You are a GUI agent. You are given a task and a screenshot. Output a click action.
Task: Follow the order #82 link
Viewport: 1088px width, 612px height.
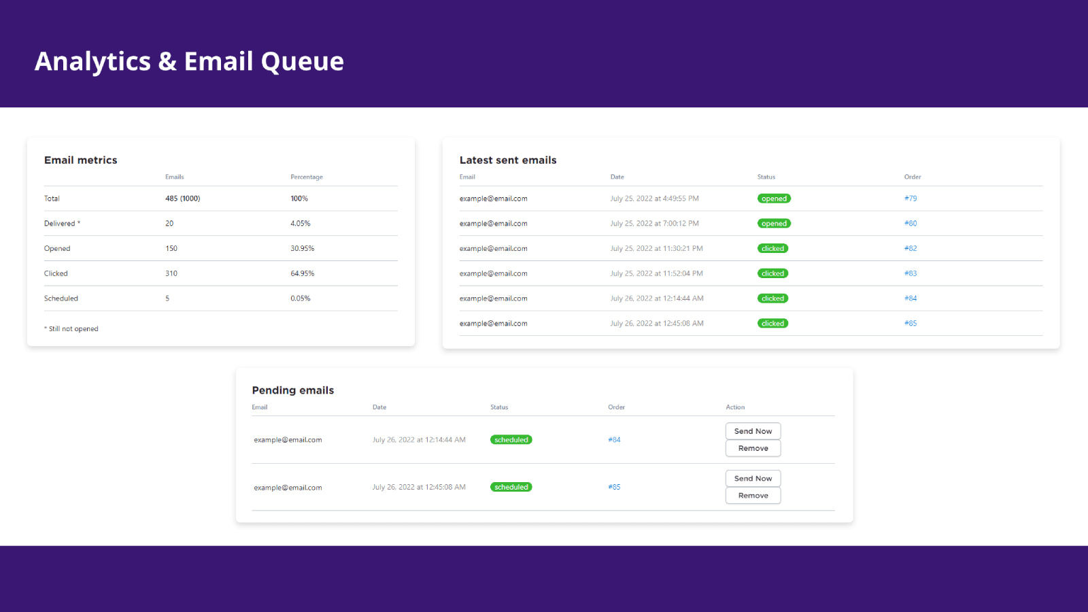[x=911, y=249]
